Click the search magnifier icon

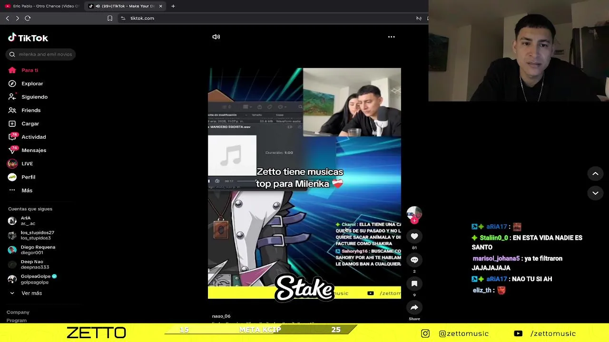coord(12,54)
